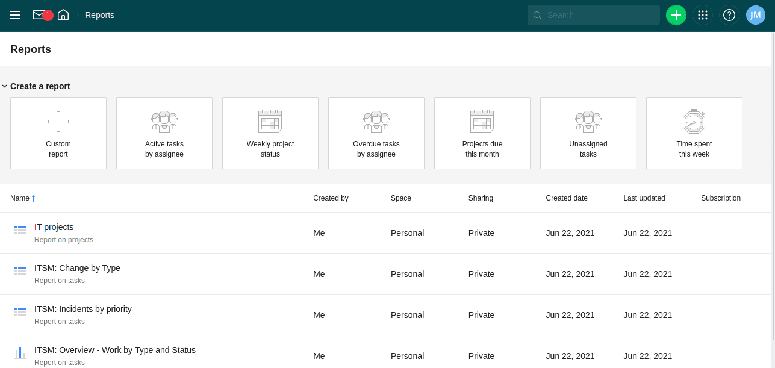Open the hamburger navigation menu
This screenshot has width=775, height=368.
point(15,15)
